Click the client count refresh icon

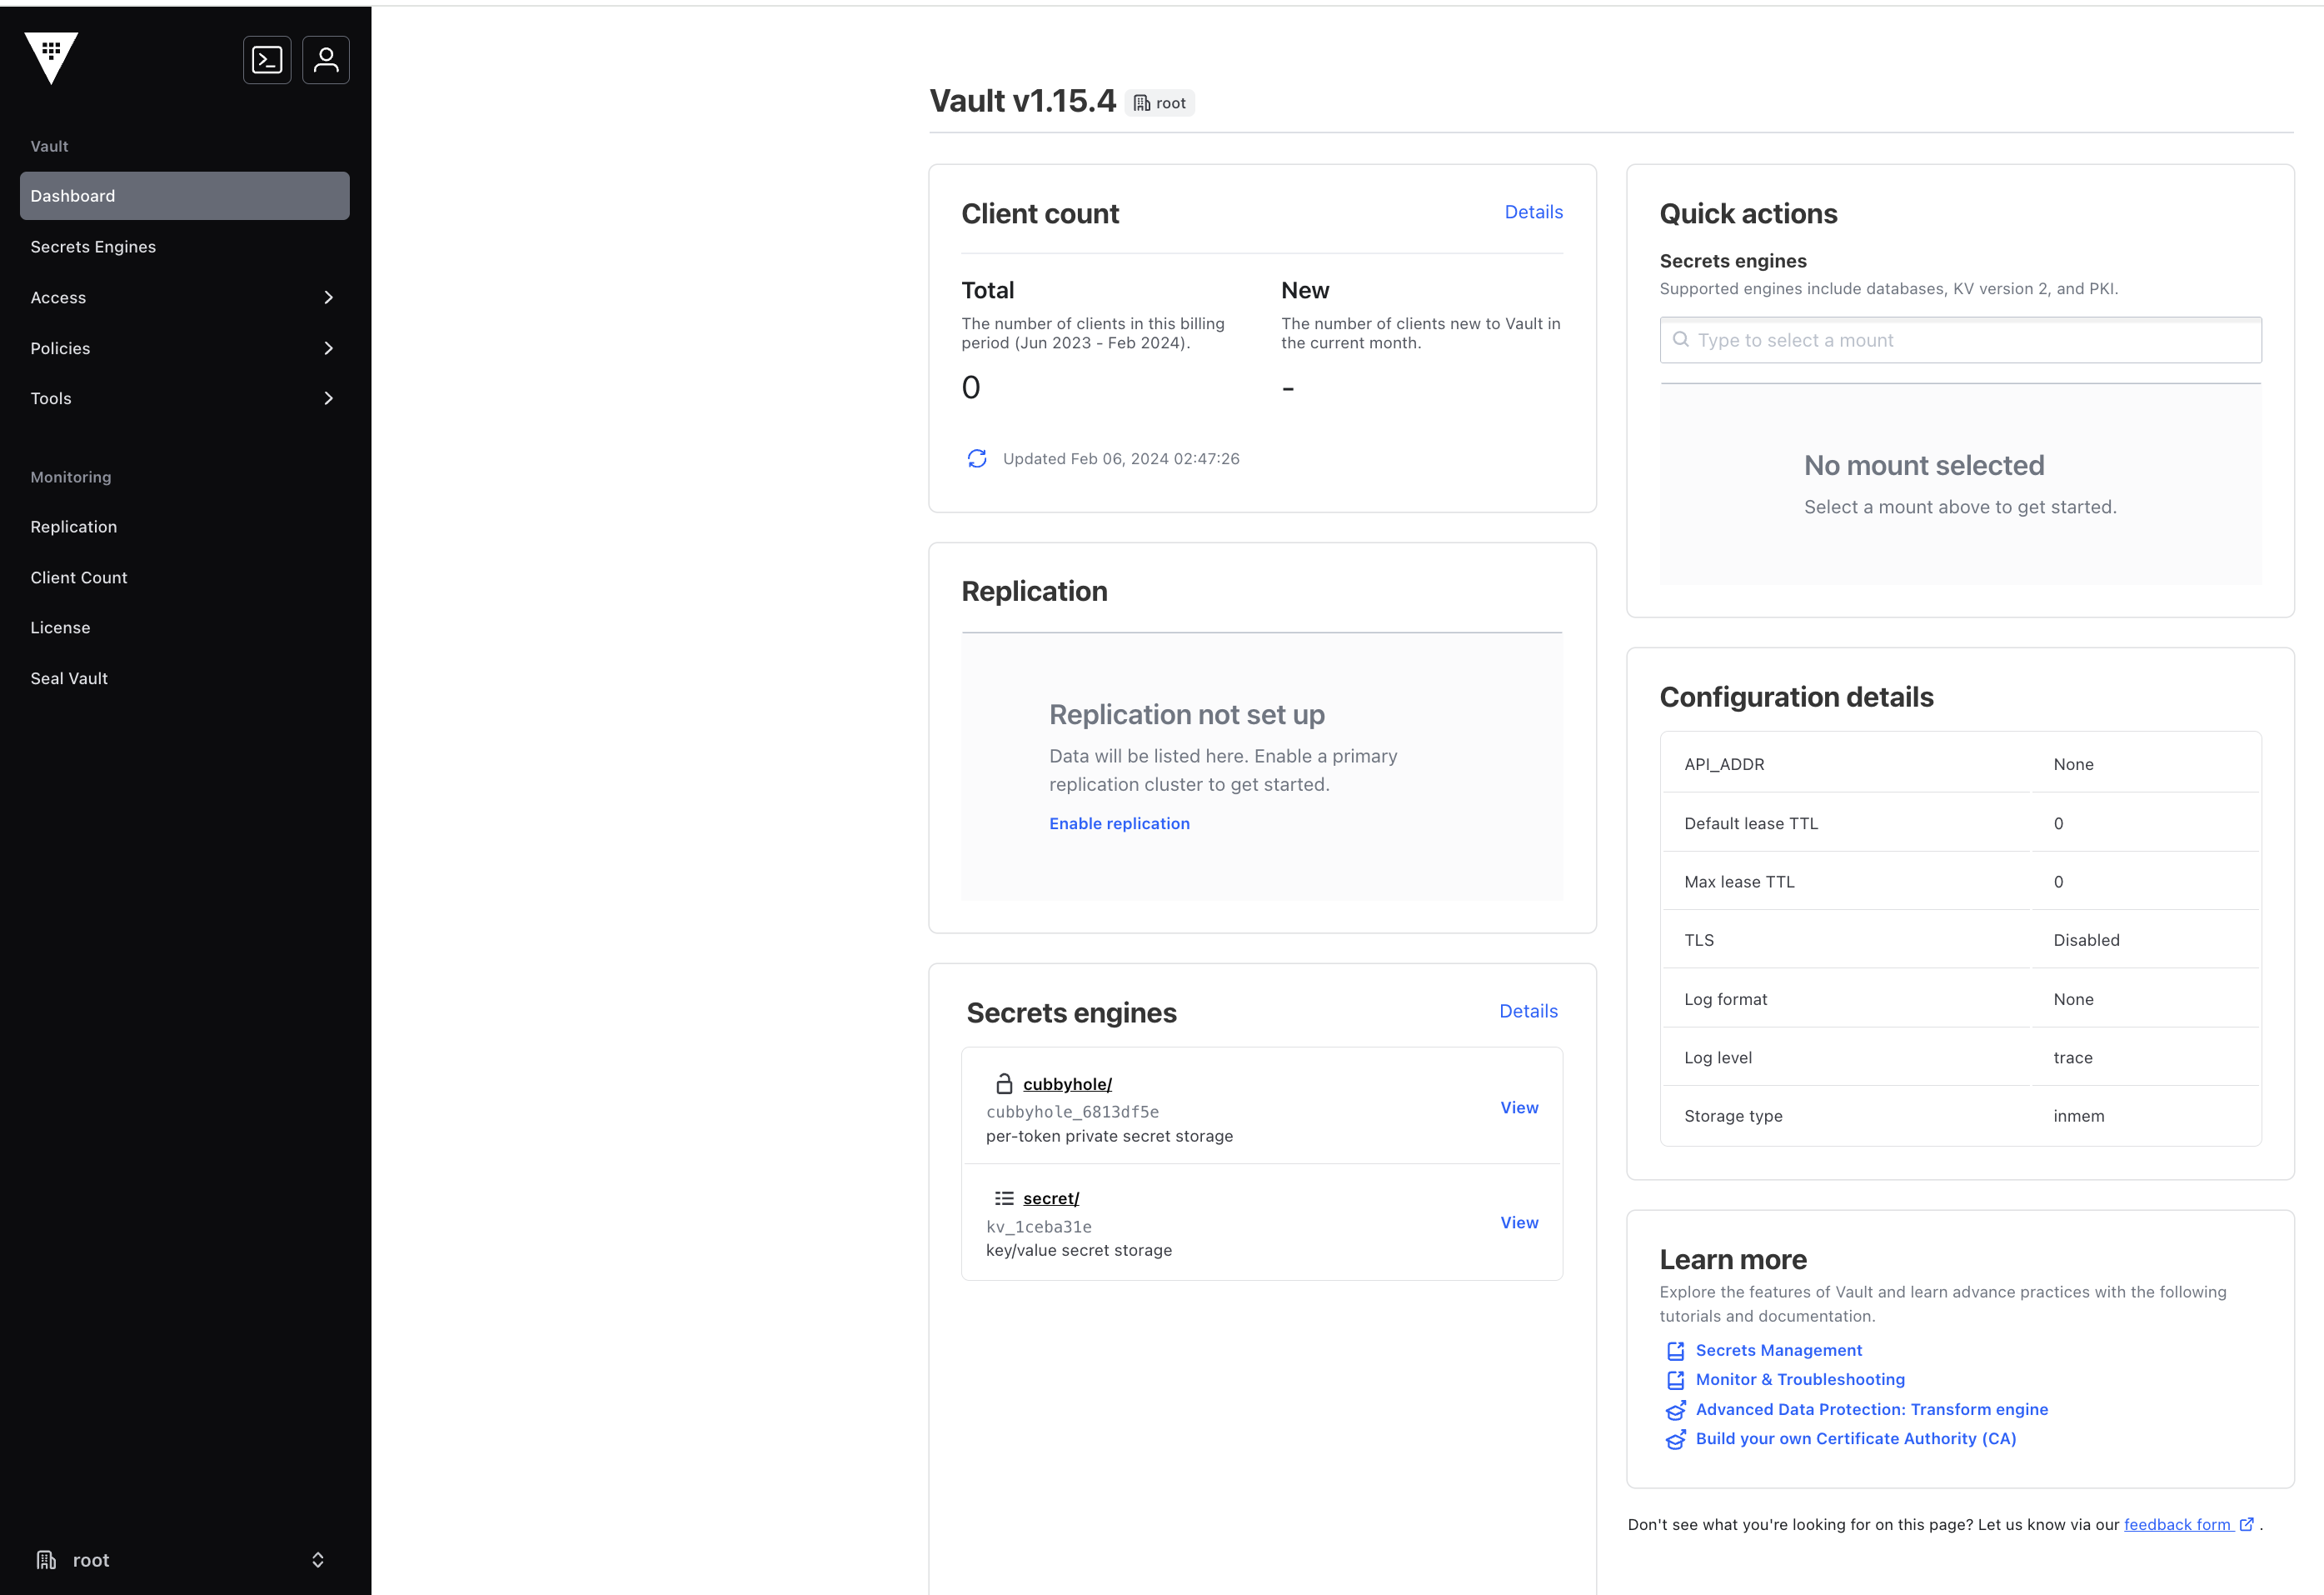(977, 458)
